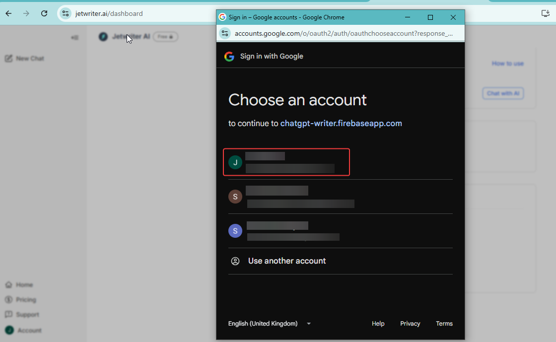Minimize the Google sign-in popup window
Viewport: 556px width, 342px height.
[x=408, y=17]
